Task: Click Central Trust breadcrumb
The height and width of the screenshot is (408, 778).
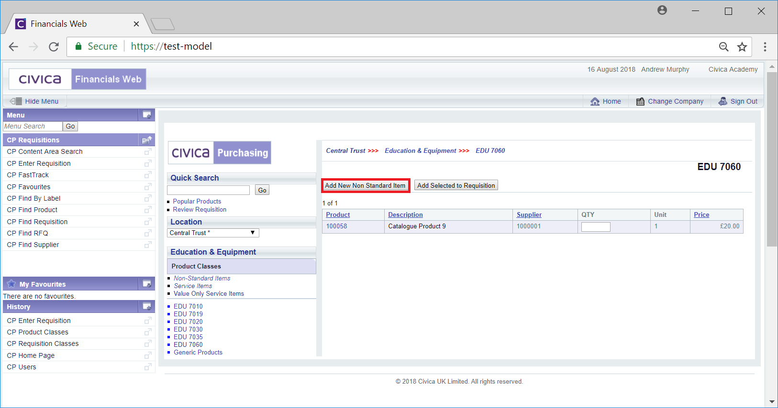Action: 345,151
